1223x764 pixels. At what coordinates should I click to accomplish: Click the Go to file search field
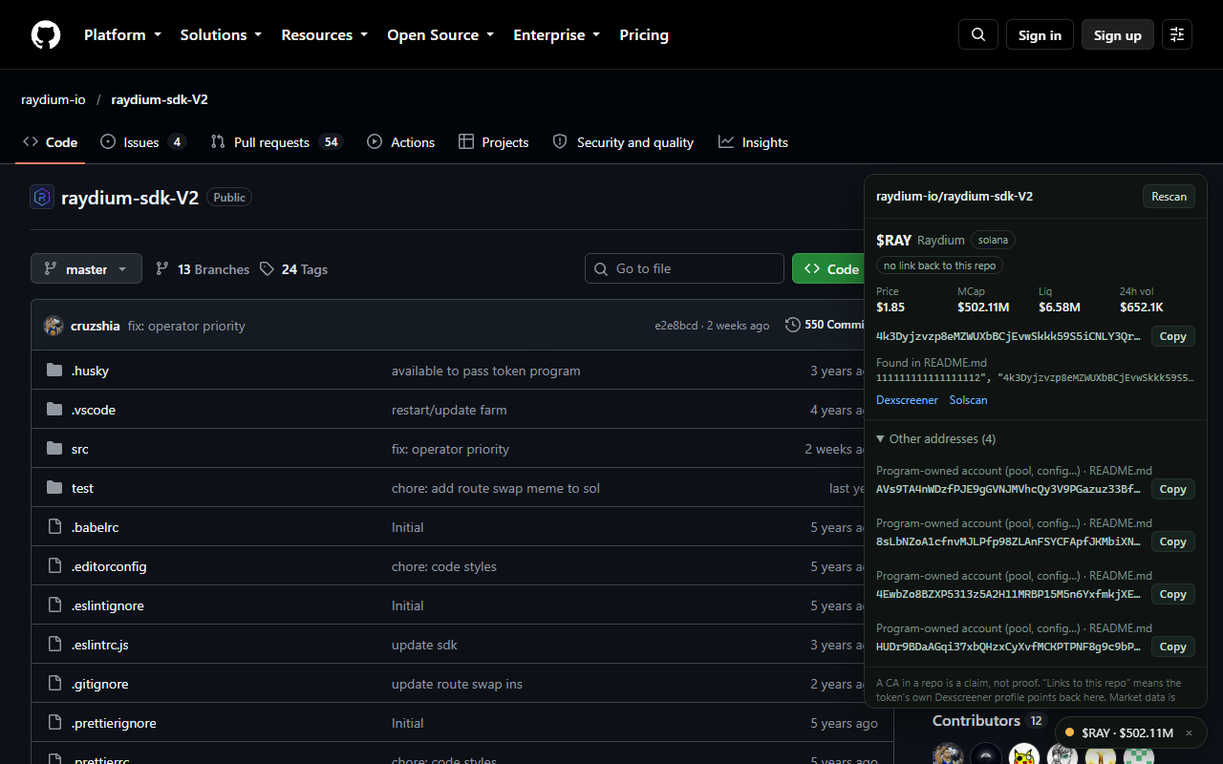(684, 269)
